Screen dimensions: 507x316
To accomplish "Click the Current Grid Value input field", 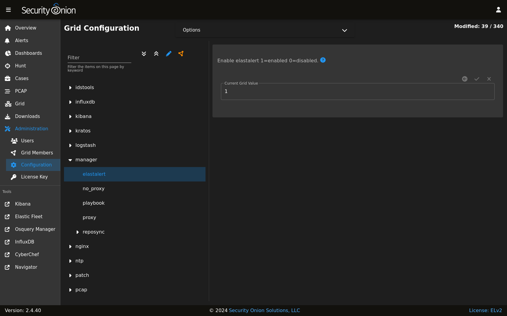I will (x=358, y=91).
